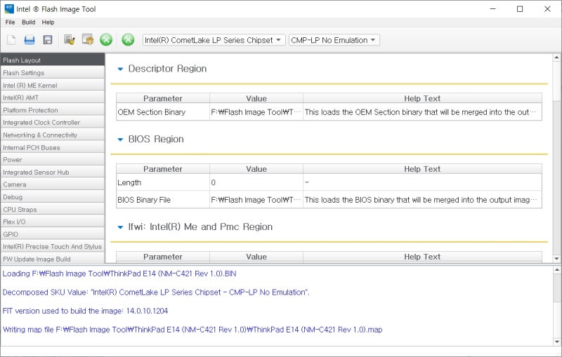Click the BIOS Binary File parameter cell
This screenshot has height=357, width=562.
tap(163, 200)
